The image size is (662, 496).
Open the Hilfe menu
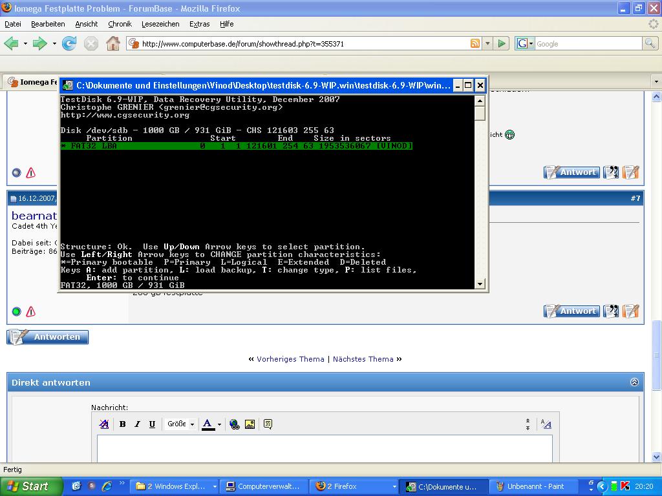tap(227, 24)
